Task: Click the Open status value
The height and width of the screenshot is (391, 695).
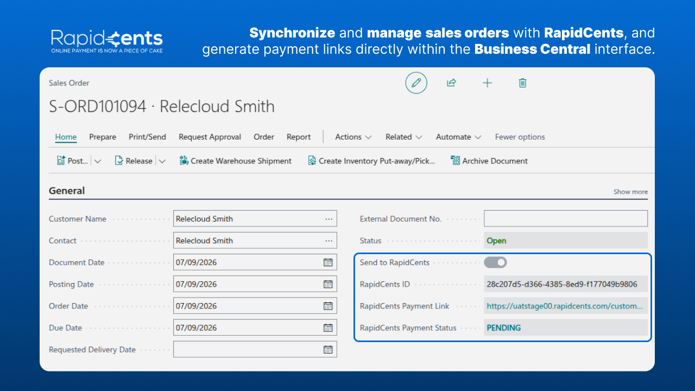Action: [x=496, y=241]
